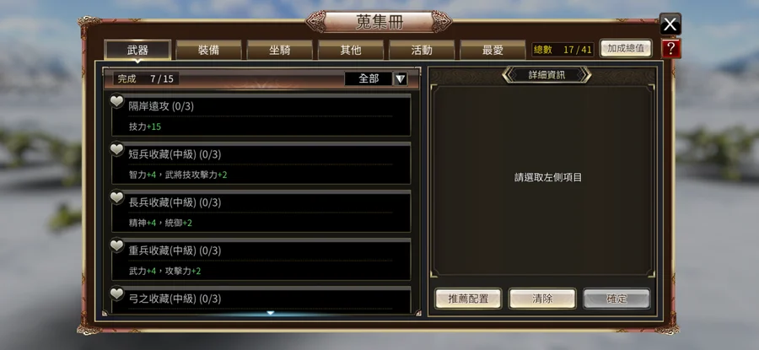759x350 pixels.
Task: Switch to the 裝備 tab
Action: point(208,50)
